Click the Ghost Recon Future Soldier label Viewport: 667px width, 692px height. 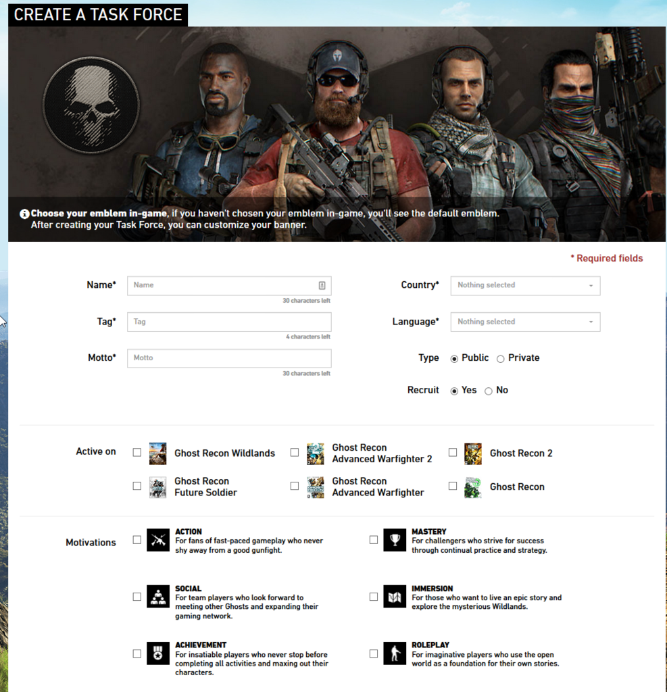coord(205,487)
